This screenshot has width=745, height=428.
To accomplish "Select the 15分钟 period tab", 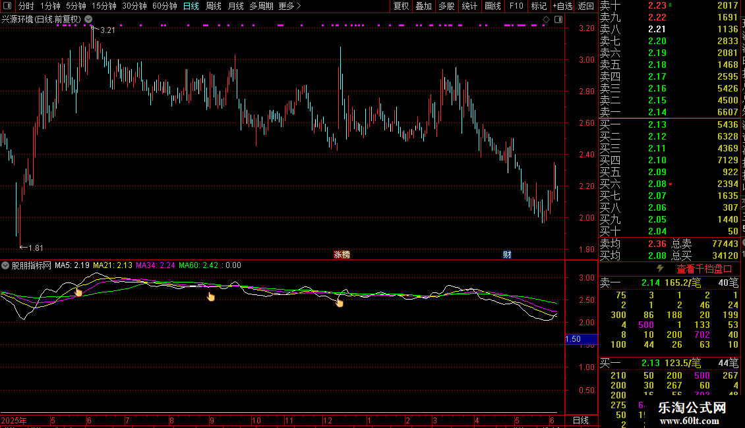I will [x=104, y=6].
